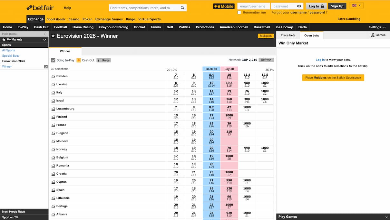390x220 pixels.
Task: Expand the Settings dropdown
Action: tap(377, 27)
